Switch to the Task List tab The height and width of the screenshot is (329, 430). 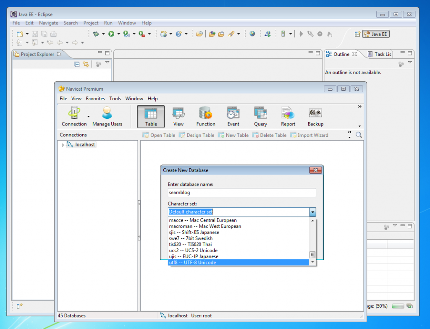coord(380,54)
